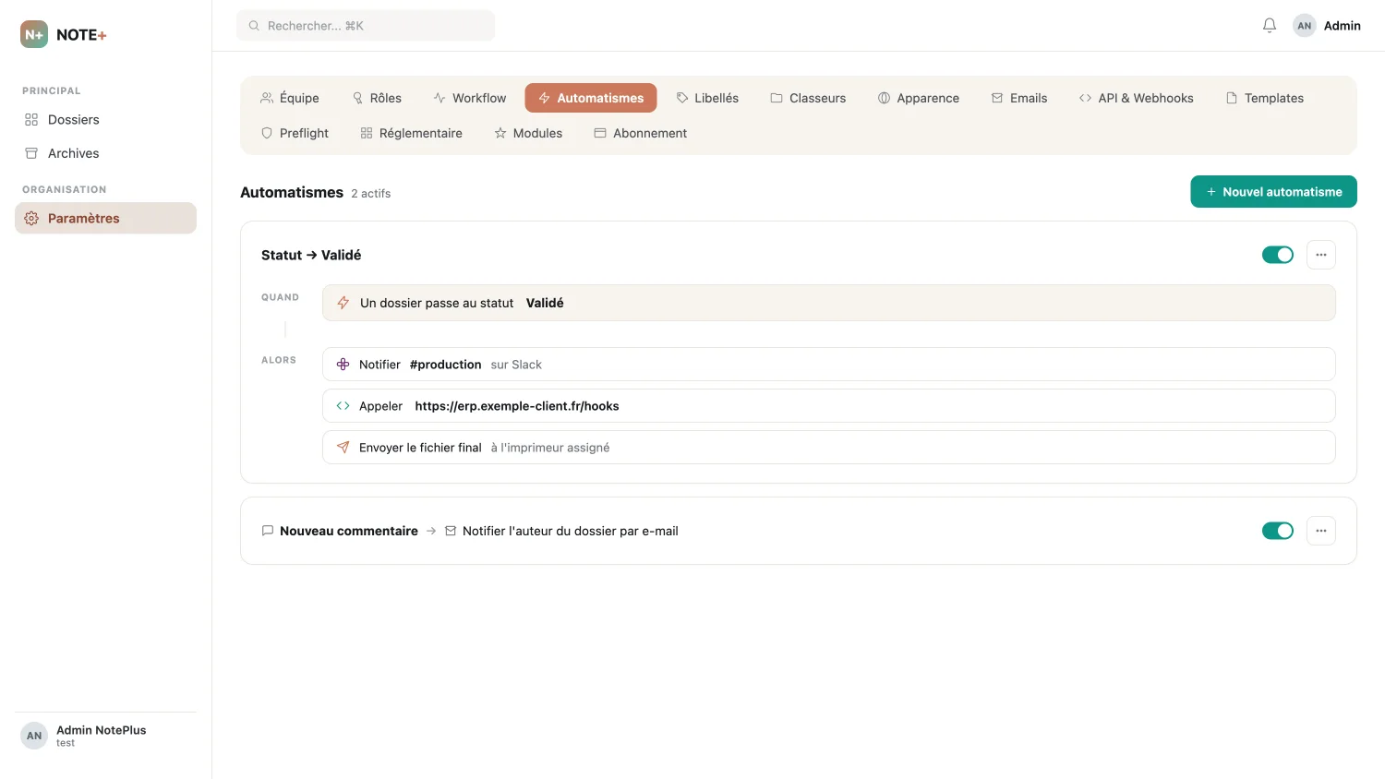Open Dossiers in the sidebar
This screenshot has width=1385, height=779.
pos(105,120)
